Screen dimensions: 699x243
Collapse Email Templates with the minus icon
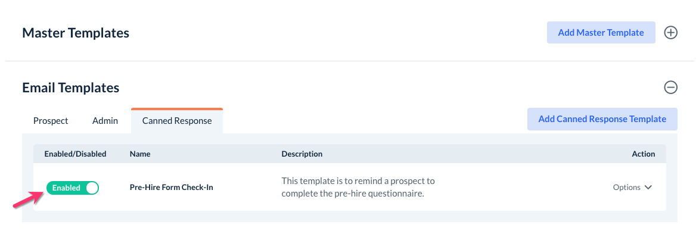coord(670,88)
